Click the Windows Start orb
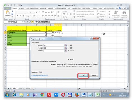The image size is (133, 101). click(x=7, y=95)
